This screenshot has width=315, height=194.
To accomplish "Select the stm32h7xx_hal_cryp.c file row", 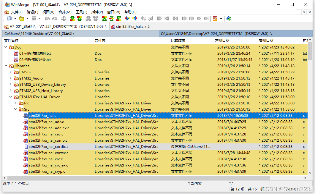I will (155, 172).
